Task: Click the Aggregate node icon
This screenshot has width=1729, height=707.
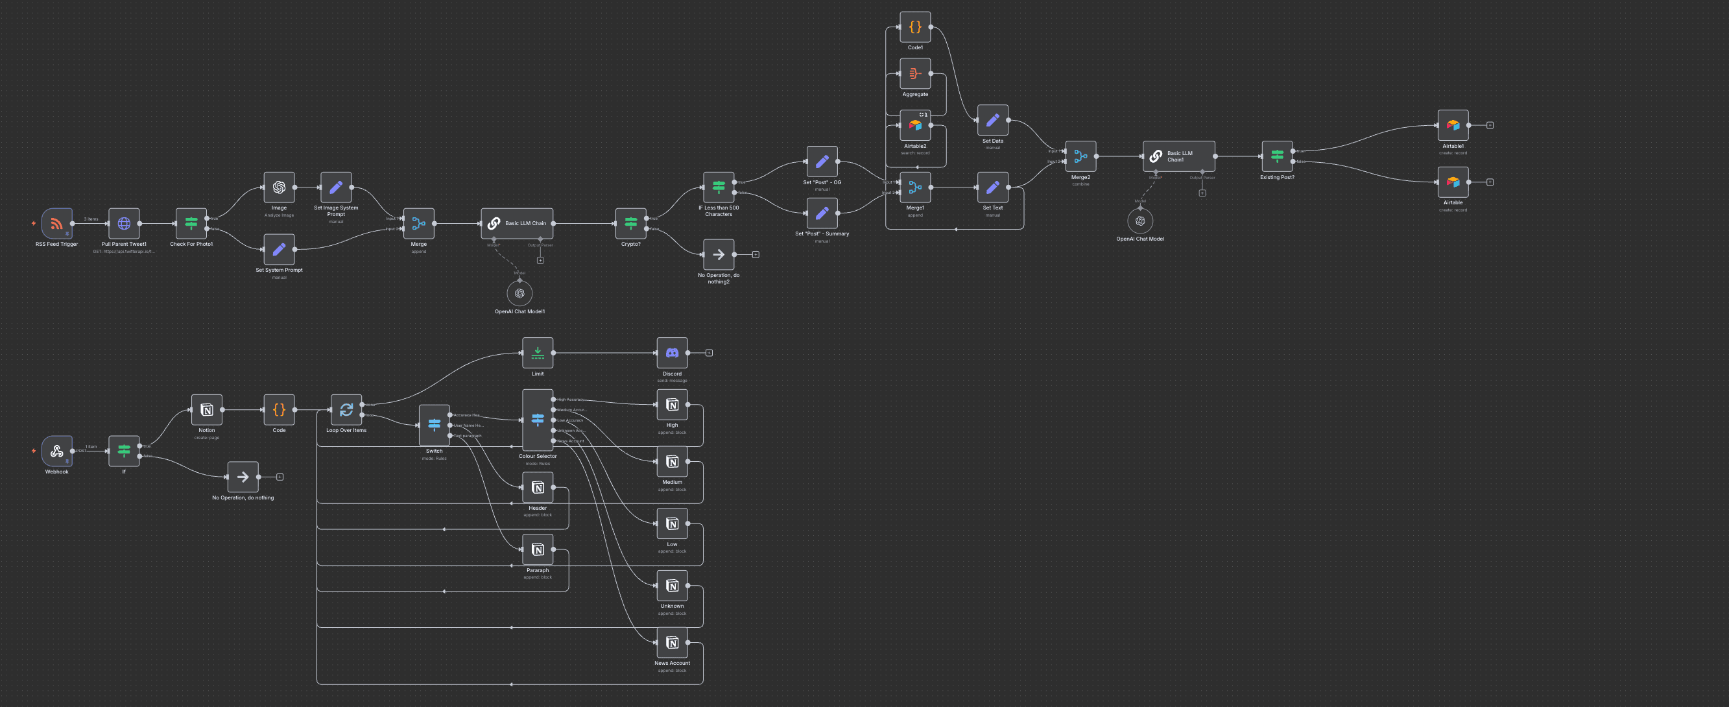Action: coord(916,75)
